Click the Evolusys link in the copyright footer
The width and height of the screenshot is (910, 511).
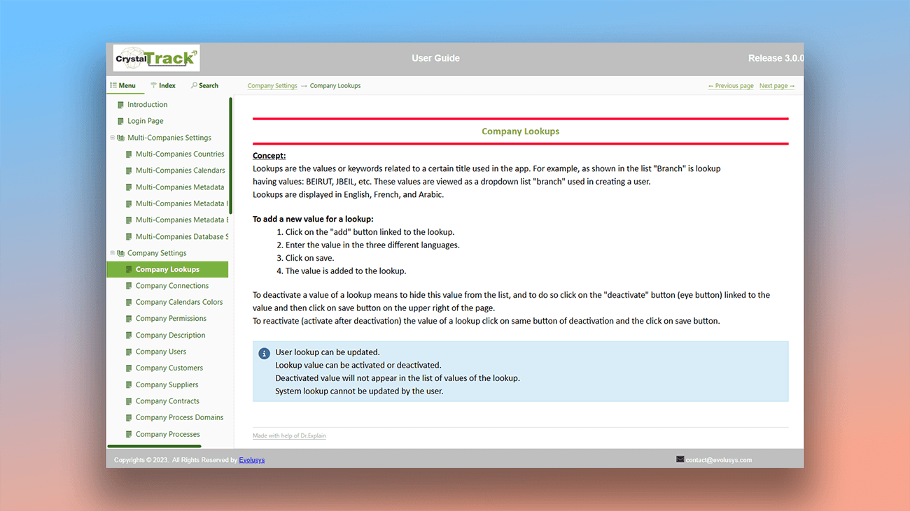(x=251, y=459)
